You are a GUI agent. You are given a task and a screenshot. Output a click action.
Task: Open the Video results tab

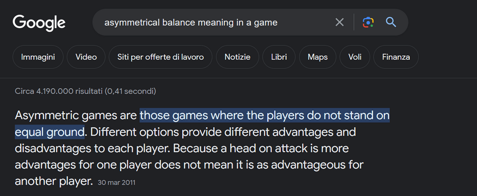pyautogui.click(x=86, y=57)
